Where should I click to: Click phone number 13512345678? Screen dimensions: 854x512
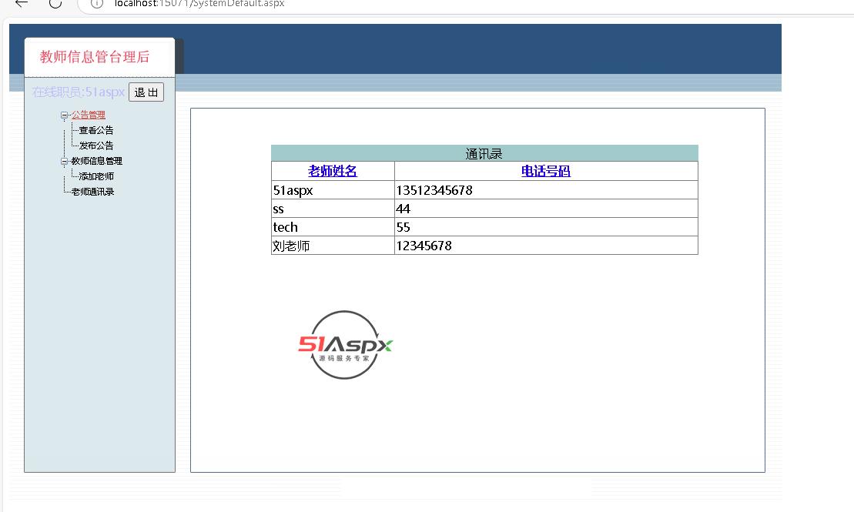pos(434,190)
